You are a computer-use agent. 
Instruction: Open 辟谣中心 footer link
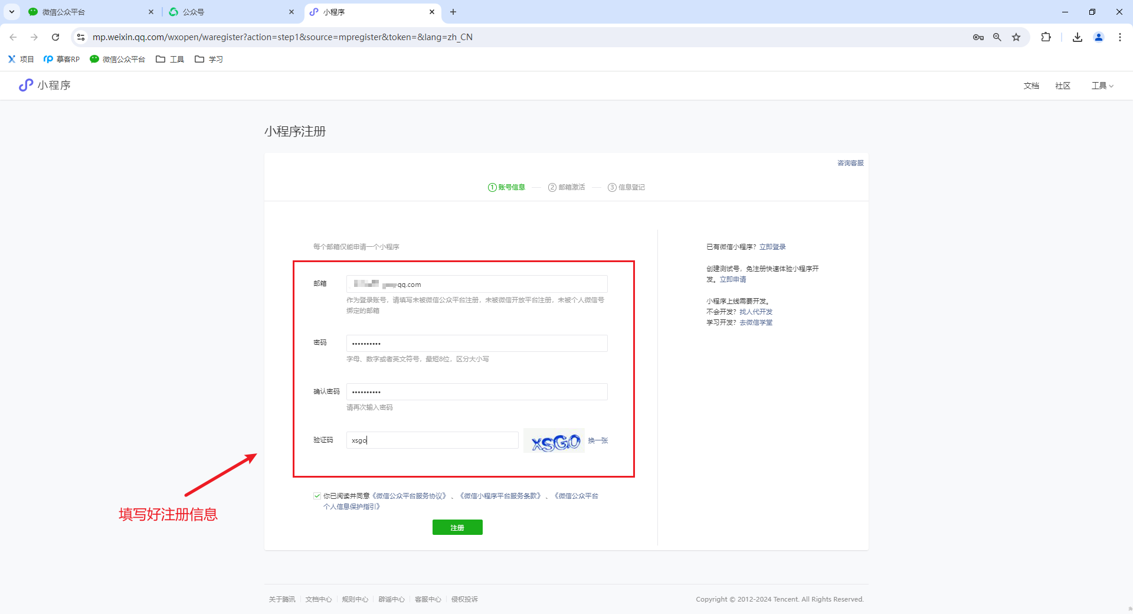392,599
